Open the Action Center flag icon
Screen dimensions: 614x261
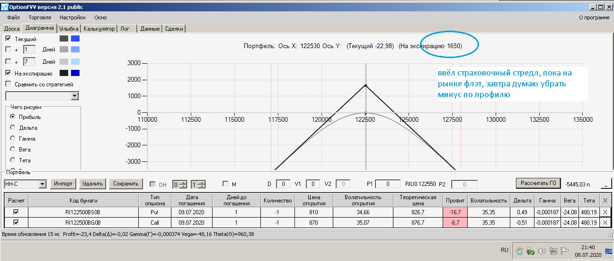tap(565, 251)
